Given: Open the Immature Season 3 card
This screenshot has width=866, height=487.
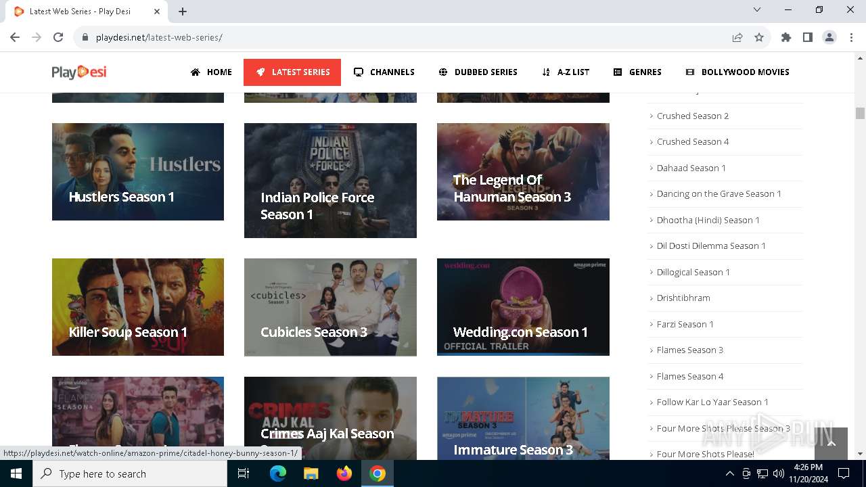Looking at the screenshot, I should (x=523, y=419).
